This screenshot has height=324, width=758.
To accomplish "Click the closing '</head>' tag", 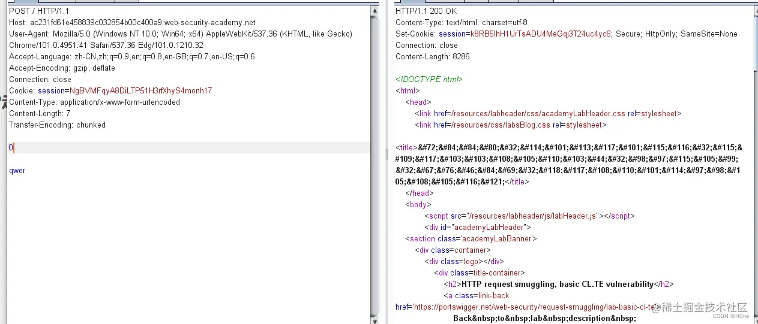I will [x=420, y=193].
